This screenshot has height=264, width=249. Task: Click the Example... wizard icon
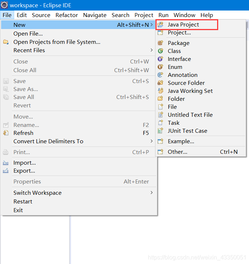[160, 141]
